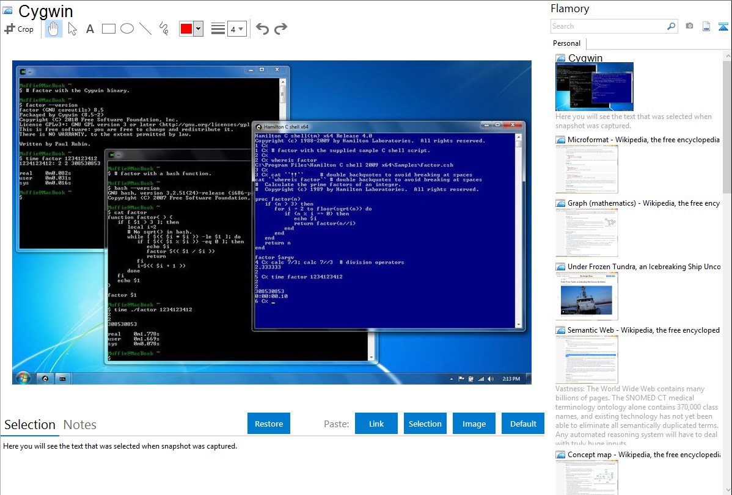Image resolution: width=732 pixels, height=495 pixels.
Task: Click the large Cygwin snapshot preview image
Action: point(272,222)
